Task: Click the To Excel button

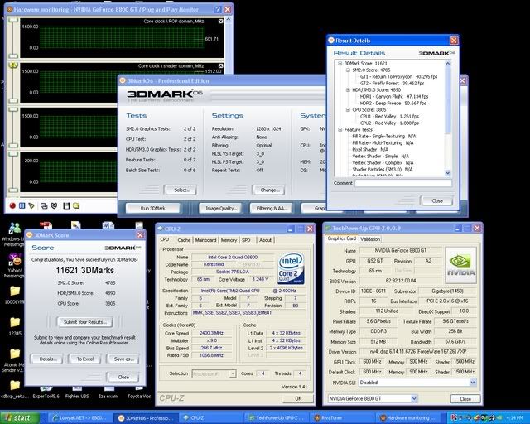Action: coord(84,359)
